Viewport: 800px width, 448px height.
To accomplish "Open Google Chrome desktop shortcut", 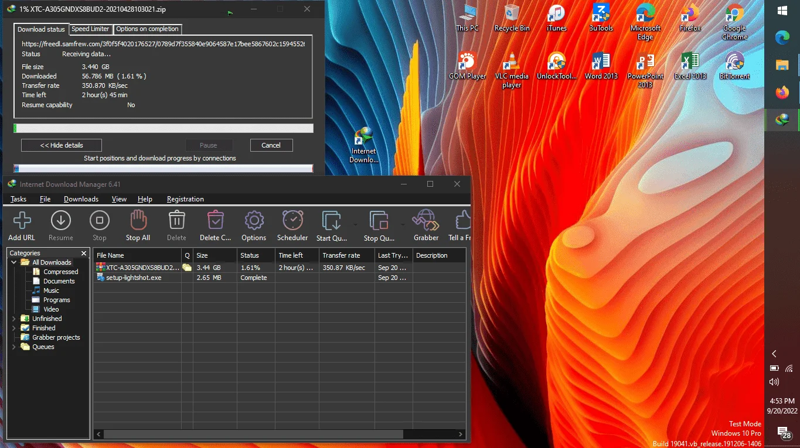I will tap(734, 22).
